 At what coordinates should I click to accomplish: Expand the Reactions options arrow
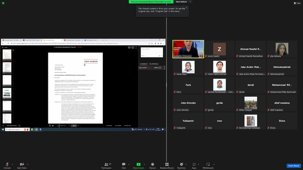click(x=186, y=164)
